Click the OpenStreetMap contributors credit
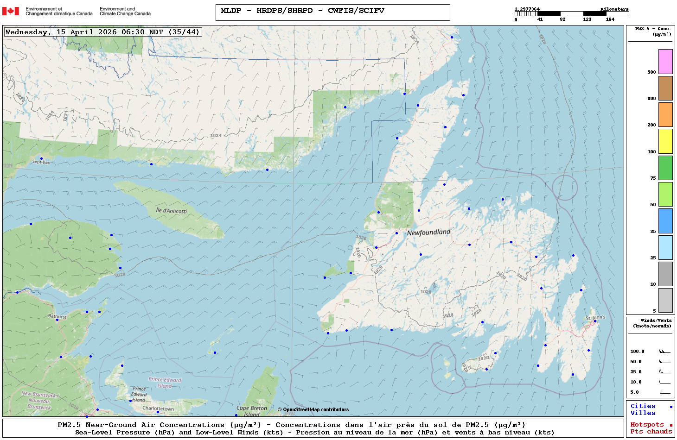 [x=313, y=409]
